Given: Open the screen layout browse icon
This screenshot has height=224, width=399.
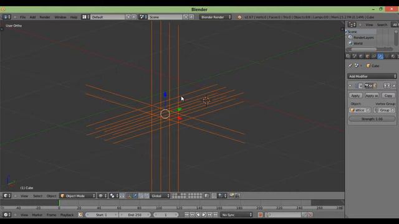Looking at the screenshot, I should 85,17.
